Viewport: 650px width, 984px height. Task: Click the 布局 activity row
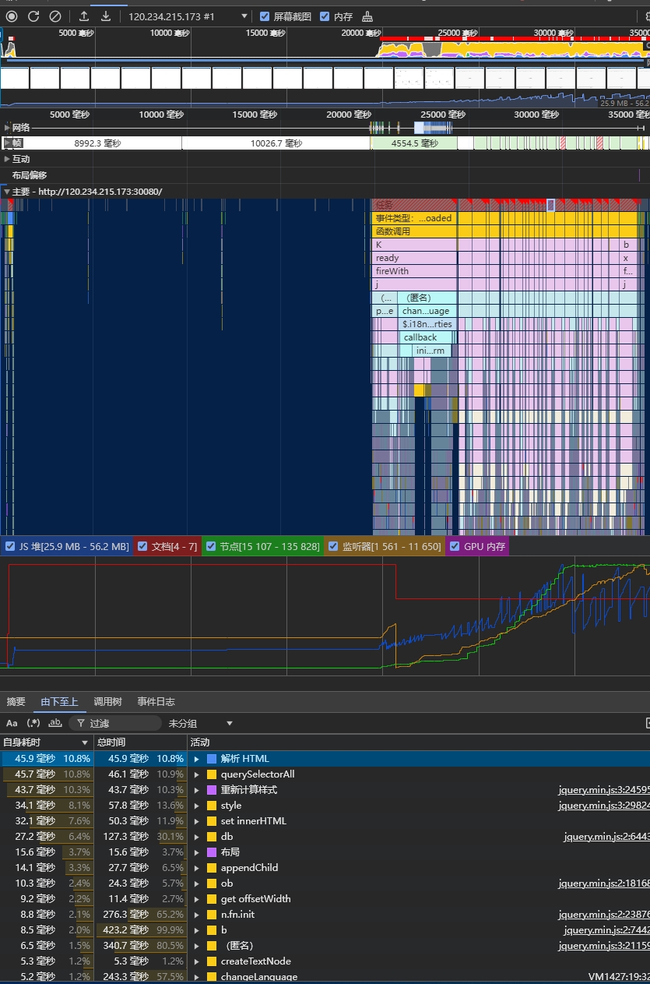(x=325, y=852)
